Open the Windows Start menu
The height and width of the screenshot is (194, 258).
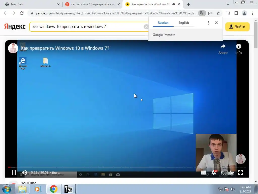tap(7, 189)
